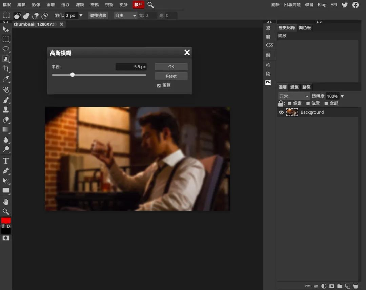Open the image panel icon on right sidebar
This screenshot has height=290, width=366.
pyautogui.click(x=268, y=82)
